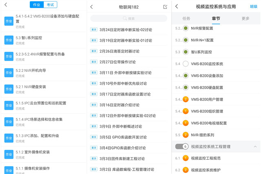Click the 班级 link
The image size is (261, 174).
coord(254,7)
